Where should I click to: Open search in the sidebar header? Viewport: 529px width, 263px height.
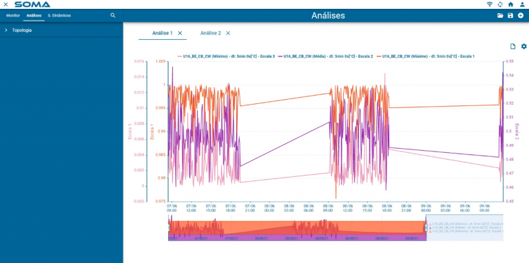113,16
